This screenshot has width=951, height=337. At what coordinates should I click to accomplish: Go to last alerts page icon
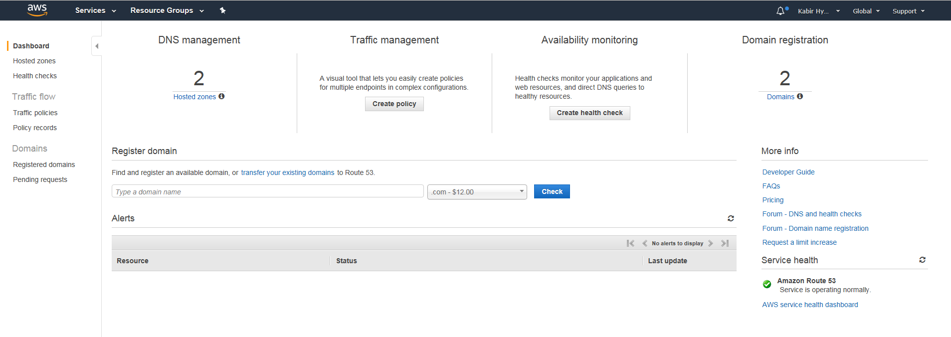point(725,243)
